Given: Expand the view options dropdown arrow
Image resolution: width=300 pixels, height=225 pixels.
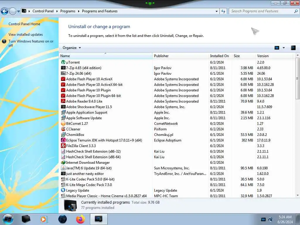Looking at the screenshot, I should [x=284, y=48].
